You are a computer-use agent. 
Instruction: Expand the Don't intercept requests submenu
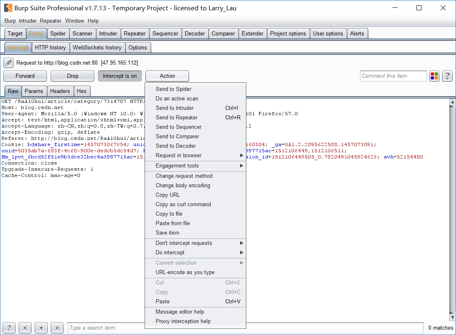(195, 243)
